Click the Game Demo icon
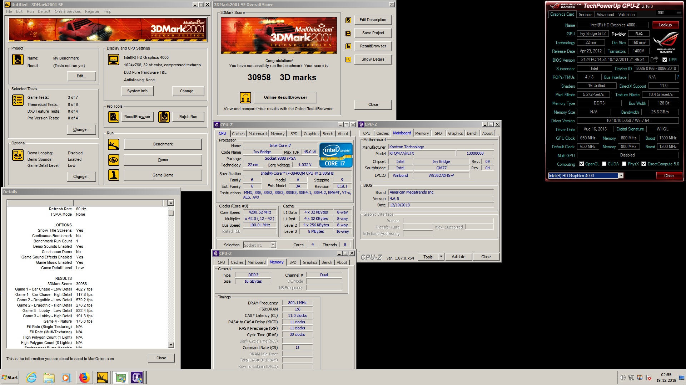686x385 pixels. pyautogui.click(x=114, y=175)
